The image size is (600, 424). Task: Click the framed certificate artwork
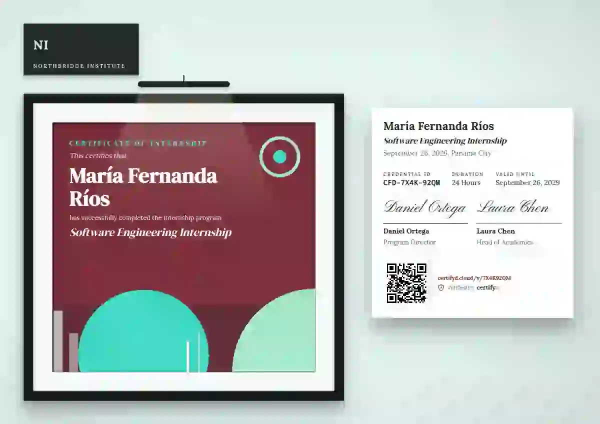[184, 247]
